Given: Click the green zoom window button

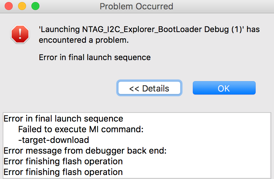Looking at the screenshot, I should click(35, 6).
